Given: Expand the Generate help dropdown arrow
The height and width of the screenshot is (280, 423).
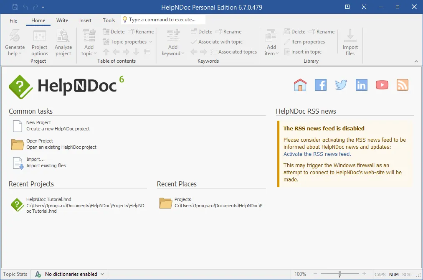Looking at the screenshot, I should (x=20, y=53).
